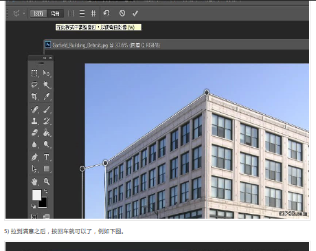Select the Rectangle shape tool
The image size is (316, 251).
click(47, 169)
